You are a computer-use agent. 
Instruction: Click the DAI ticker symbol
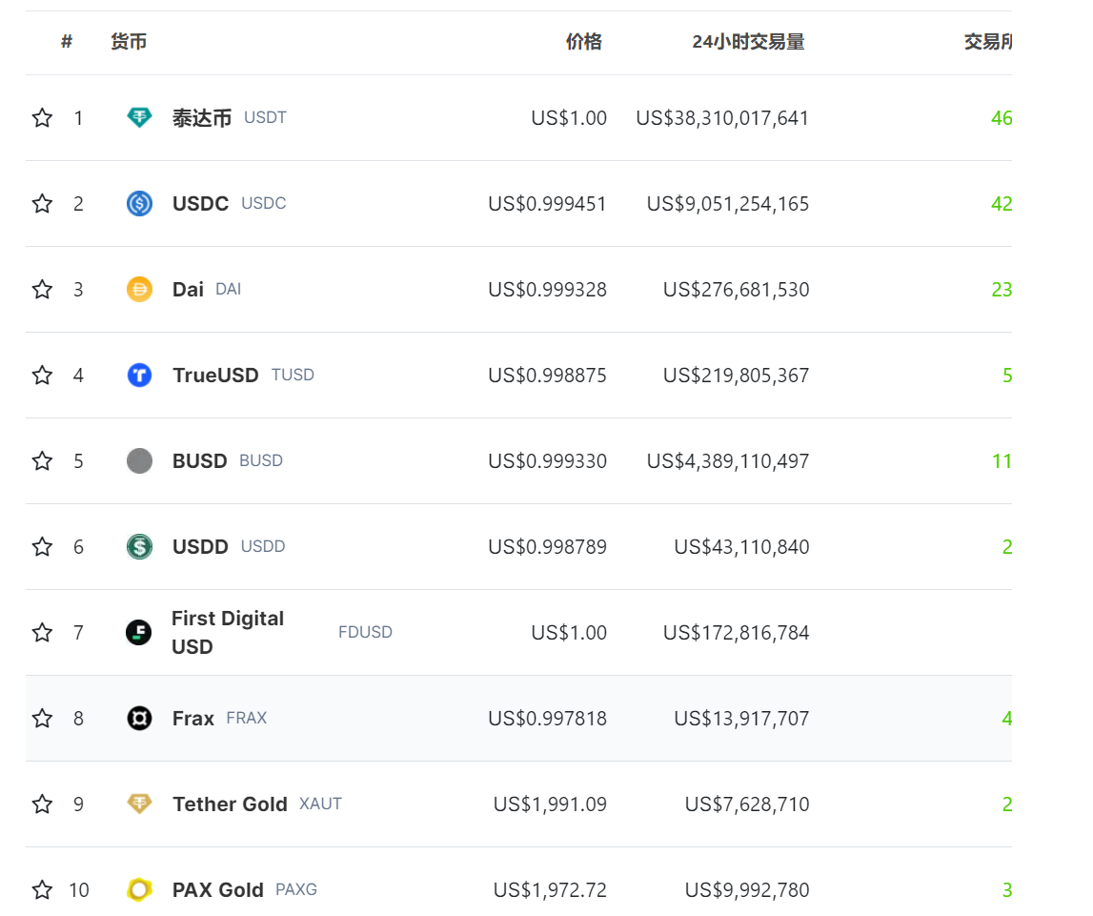pyautogui.click(x=228, y=289)
